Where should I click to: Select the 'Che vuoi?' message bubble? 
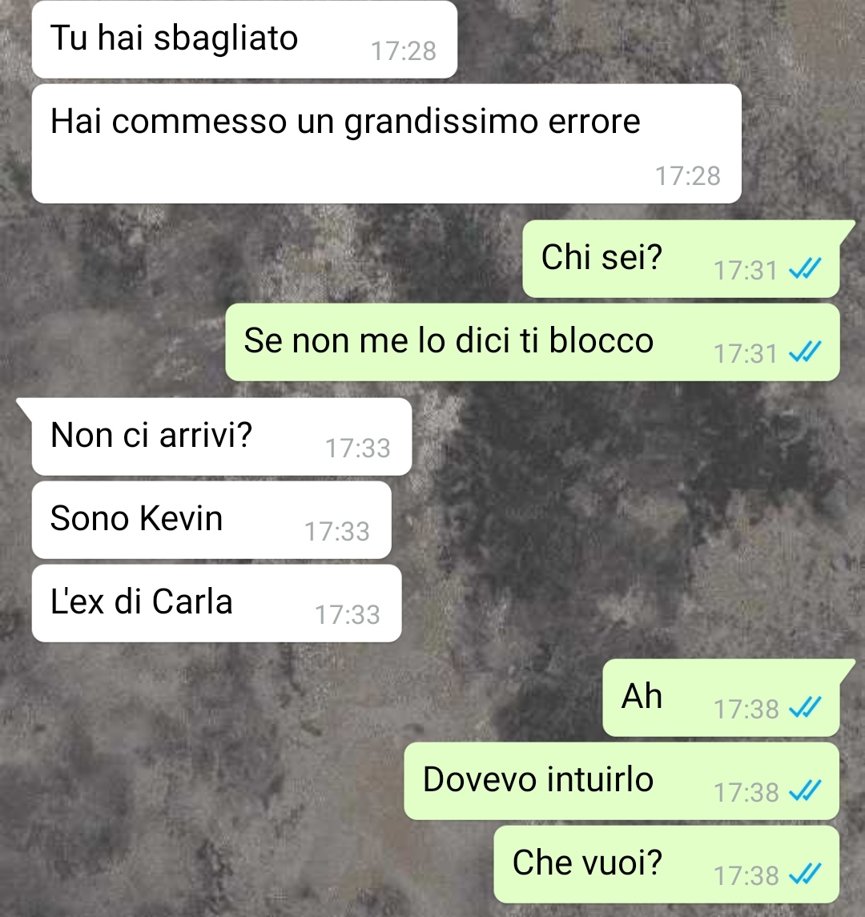[666, 864]
